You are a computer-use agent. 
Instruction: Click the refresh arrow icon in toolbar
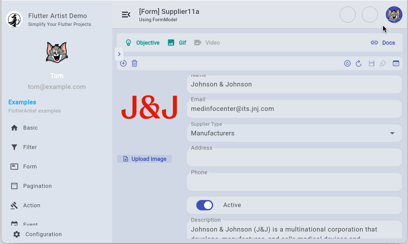[358, 63]
